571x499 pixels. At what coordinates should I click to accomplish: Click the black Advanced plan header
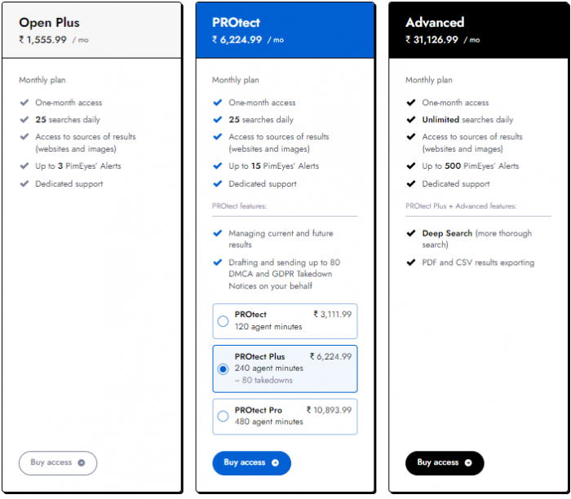478,30
